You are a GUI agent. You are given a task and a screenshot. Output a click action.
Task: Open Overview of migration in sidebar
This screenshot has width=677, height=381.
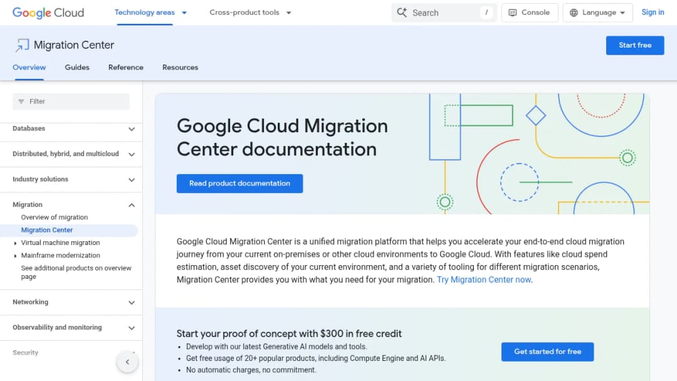pos(55,217)
